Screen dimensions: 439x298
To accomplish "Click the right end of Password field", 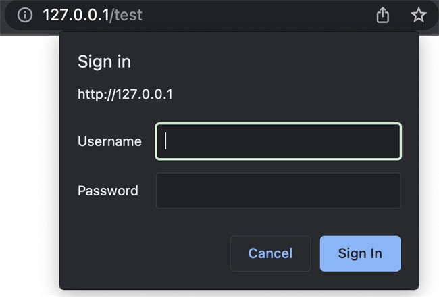I will [390, 191].
